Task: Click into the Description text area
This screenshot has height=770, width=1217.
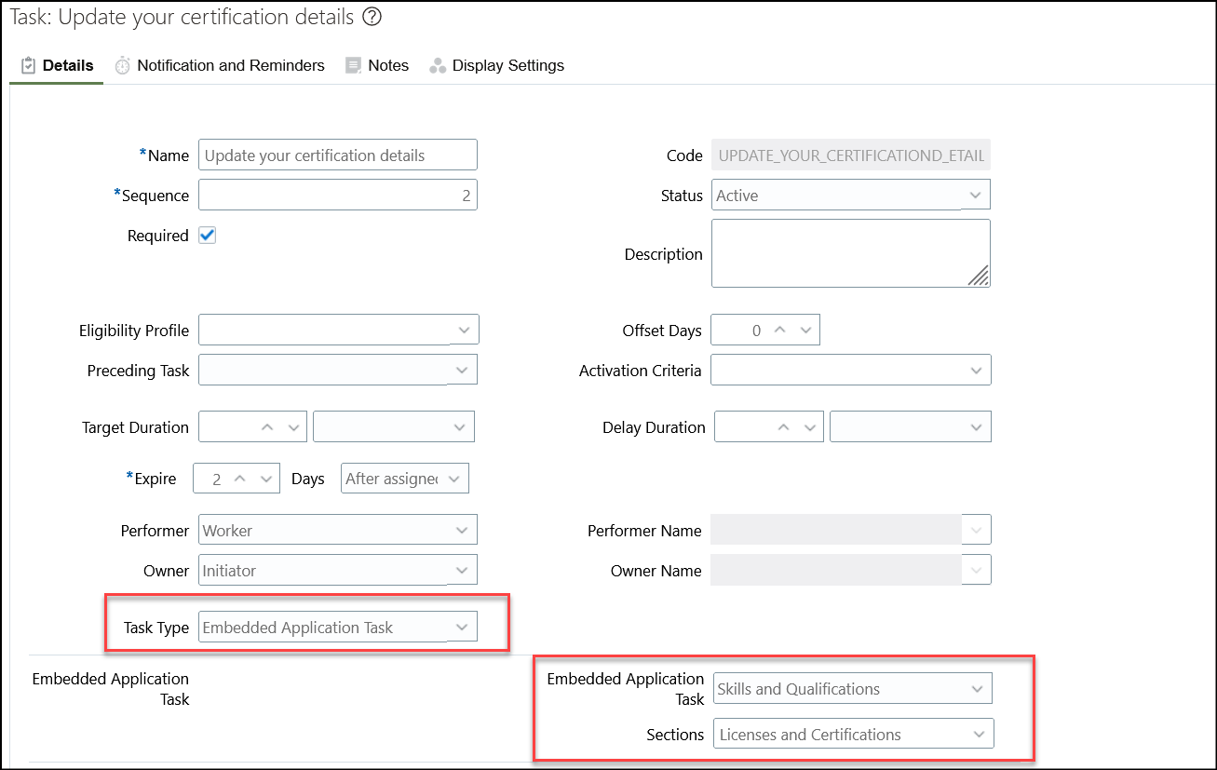Action: coord(851,253)
